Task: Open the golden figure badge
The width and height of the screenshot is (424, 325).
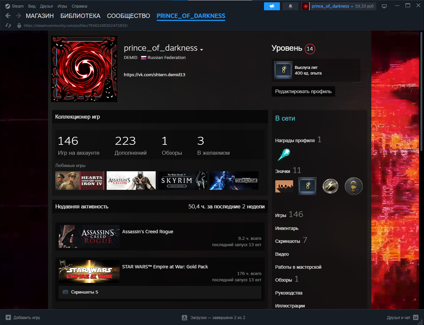Action: pyautogui.click(x=354, y=186)
